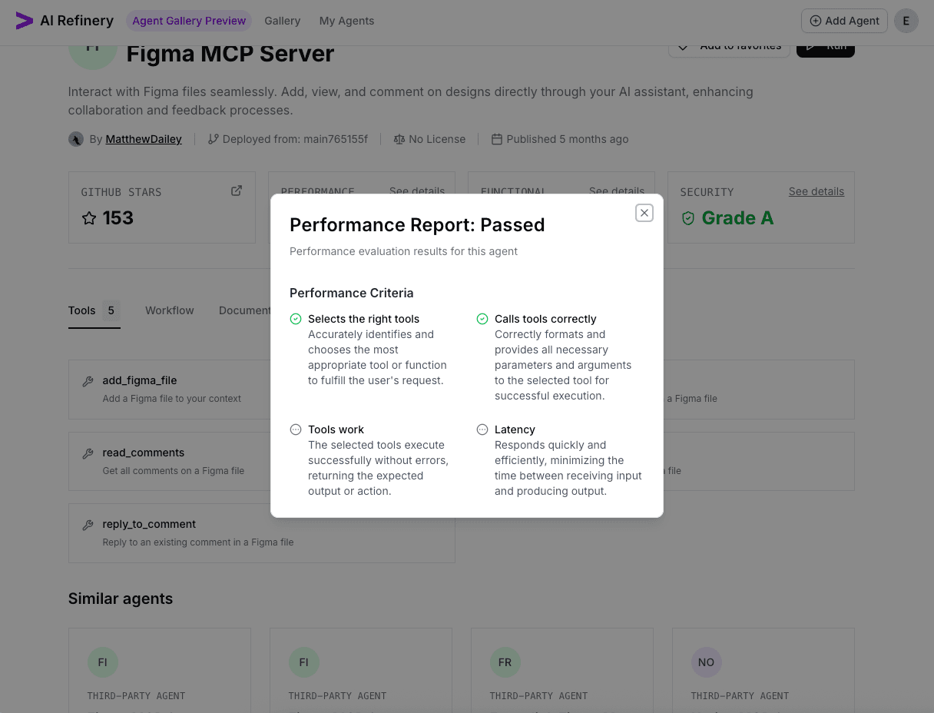Open GitHub repo via external link icon

tap(237, 190)
